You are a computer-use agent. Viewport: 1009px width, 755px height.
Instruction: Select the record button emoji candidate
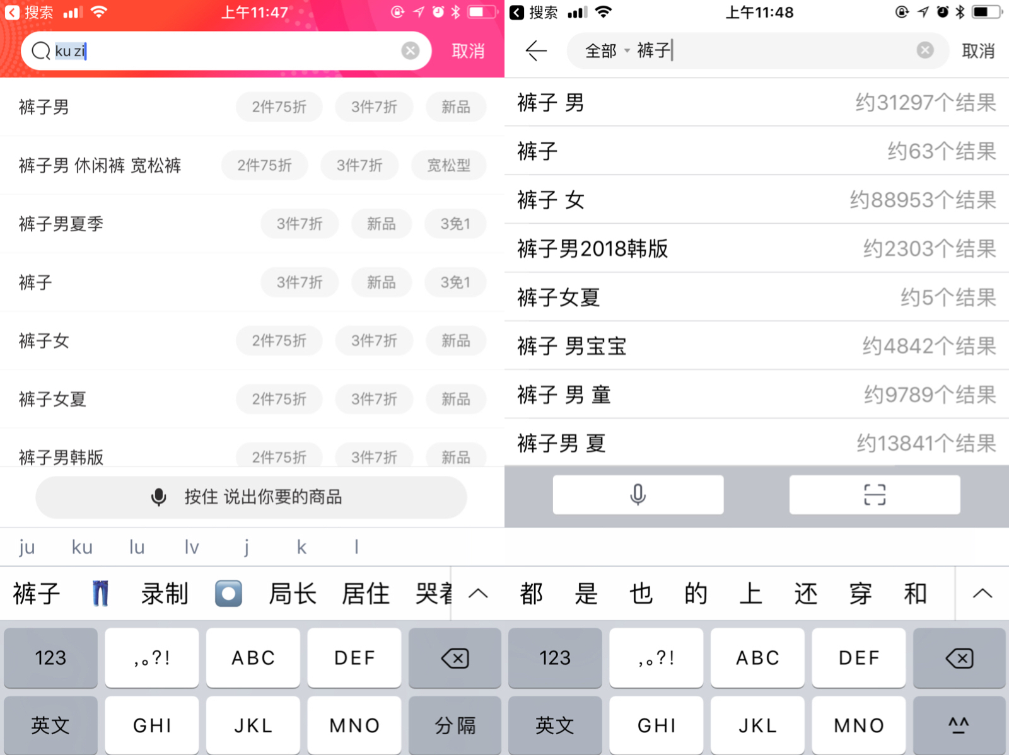pyautogui.click(x=228, y=594)
